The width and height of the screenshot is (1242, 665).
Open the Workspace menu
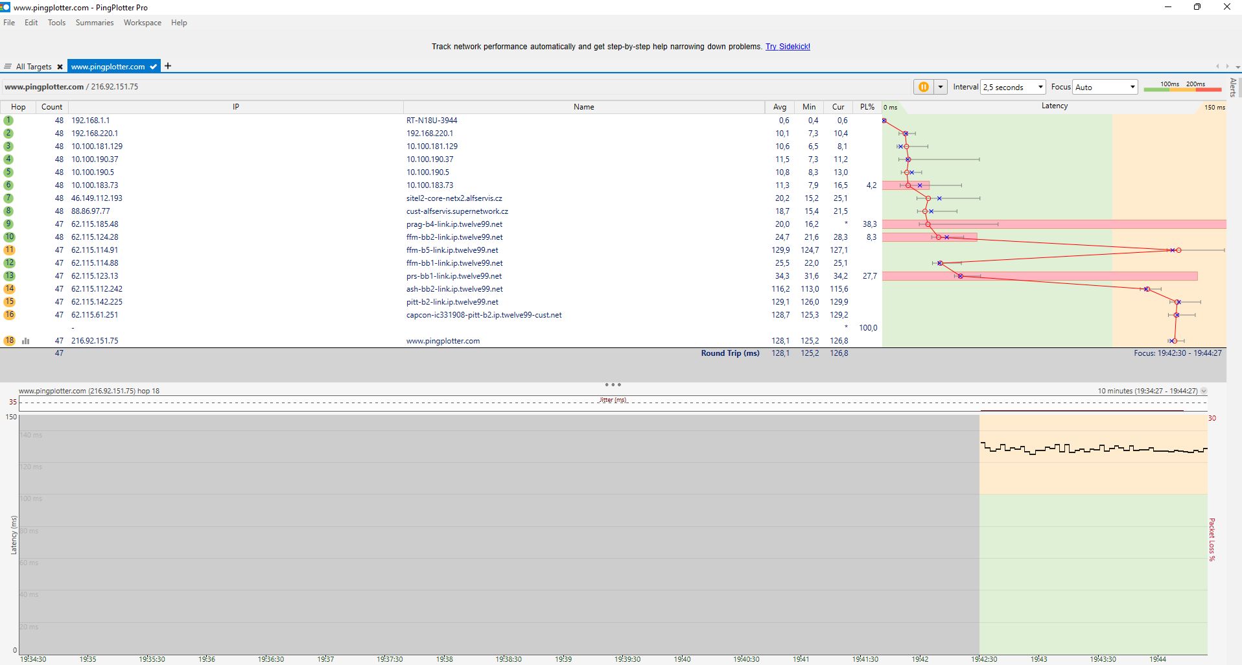(143, 23)
